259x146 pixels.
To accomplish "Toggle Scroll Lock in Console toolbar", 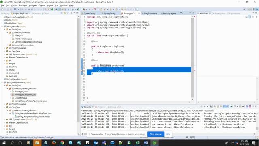I will tap(218, 107).
